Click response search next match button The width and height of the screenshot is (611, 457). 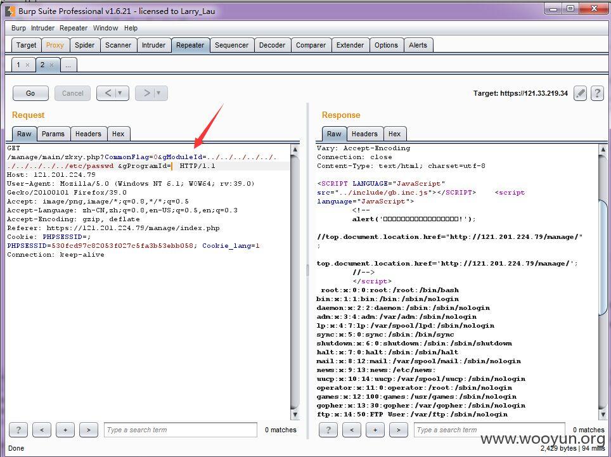point(398,430)
